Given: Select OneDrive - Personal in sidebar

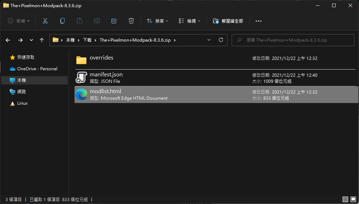Looking at the screenshot, I should 37,69.
